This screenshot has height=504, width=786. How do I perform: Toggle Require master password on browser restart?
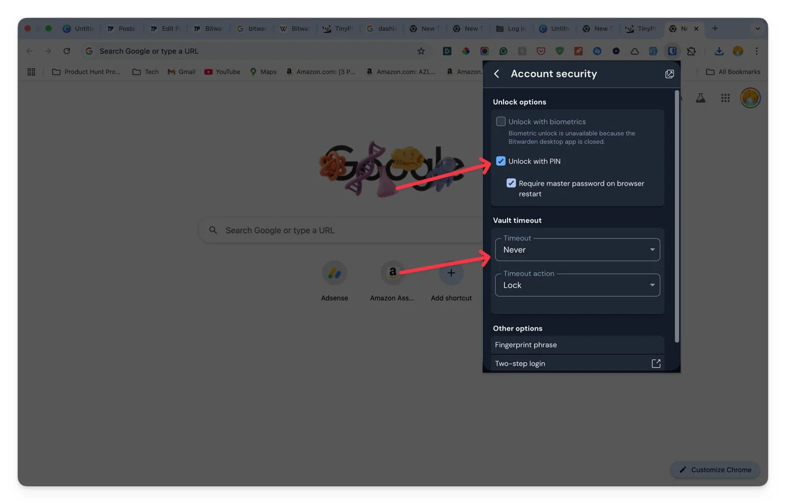click(x=511, y=183)
